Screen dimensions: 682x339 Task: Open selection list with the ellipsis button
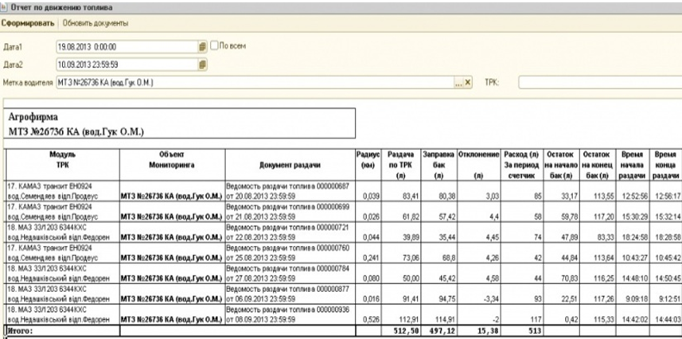(x=458, y=82)
